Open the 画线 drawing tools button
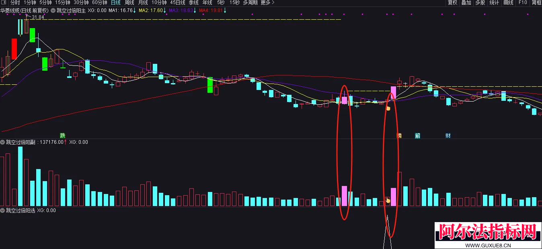Image resolution: width=542 pixels, height=249 pixels. (509, 2)
